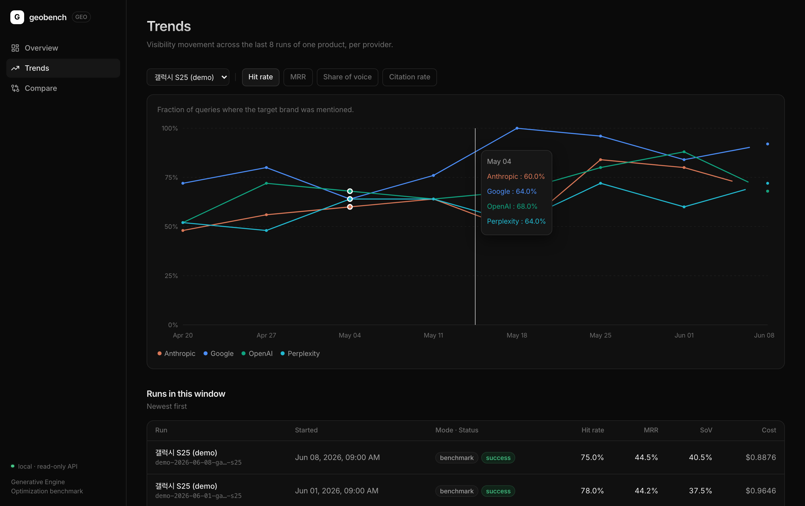Click the success badge in Jun 01 row
Image resolution: width=805 pixels, height=506 pixels.
point(498,491)
